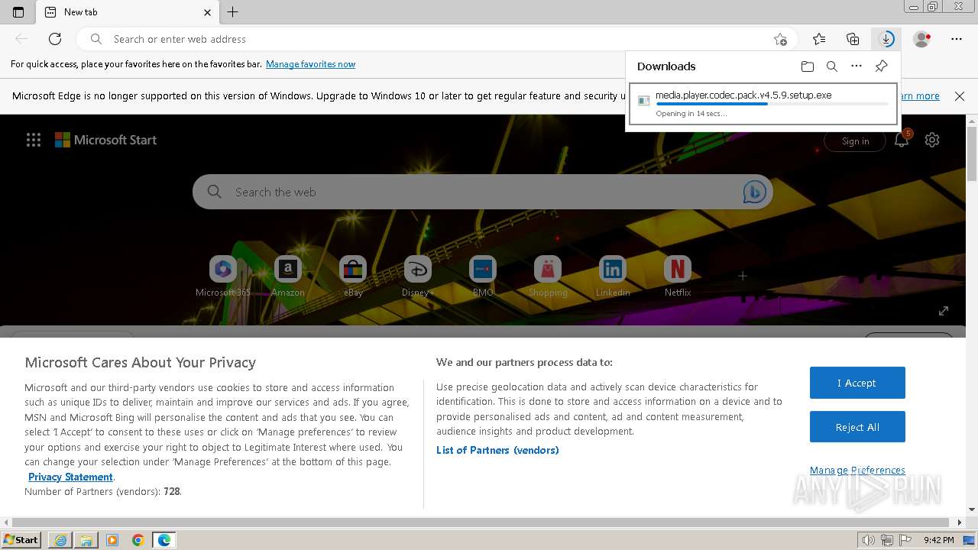Pin the Downloads panel
Screen dimensions: 978x550
pos(881,66)
